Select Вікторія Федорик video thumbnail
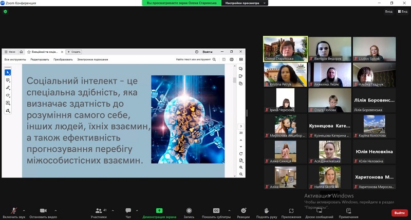The image size is (411, 220). (x=329, y=49)
